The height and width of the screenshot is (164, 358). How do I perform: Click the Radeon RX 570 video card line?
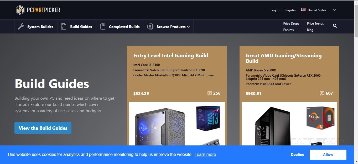[x=169, y=70]
